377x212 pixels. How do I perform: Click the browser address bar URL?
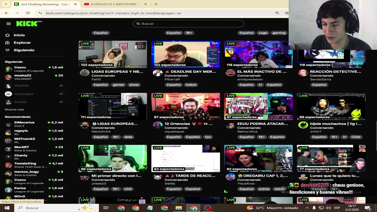tap(114, 13)
